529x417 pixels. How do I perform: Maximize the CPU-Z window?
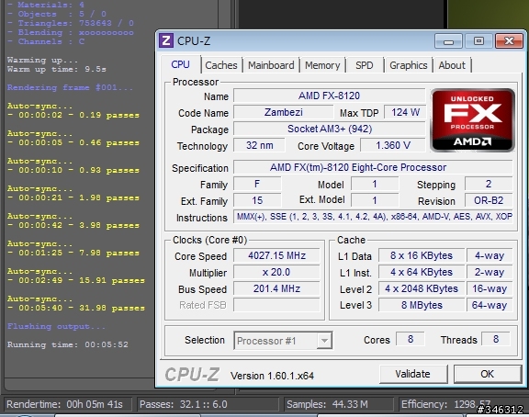pos(478,41)
